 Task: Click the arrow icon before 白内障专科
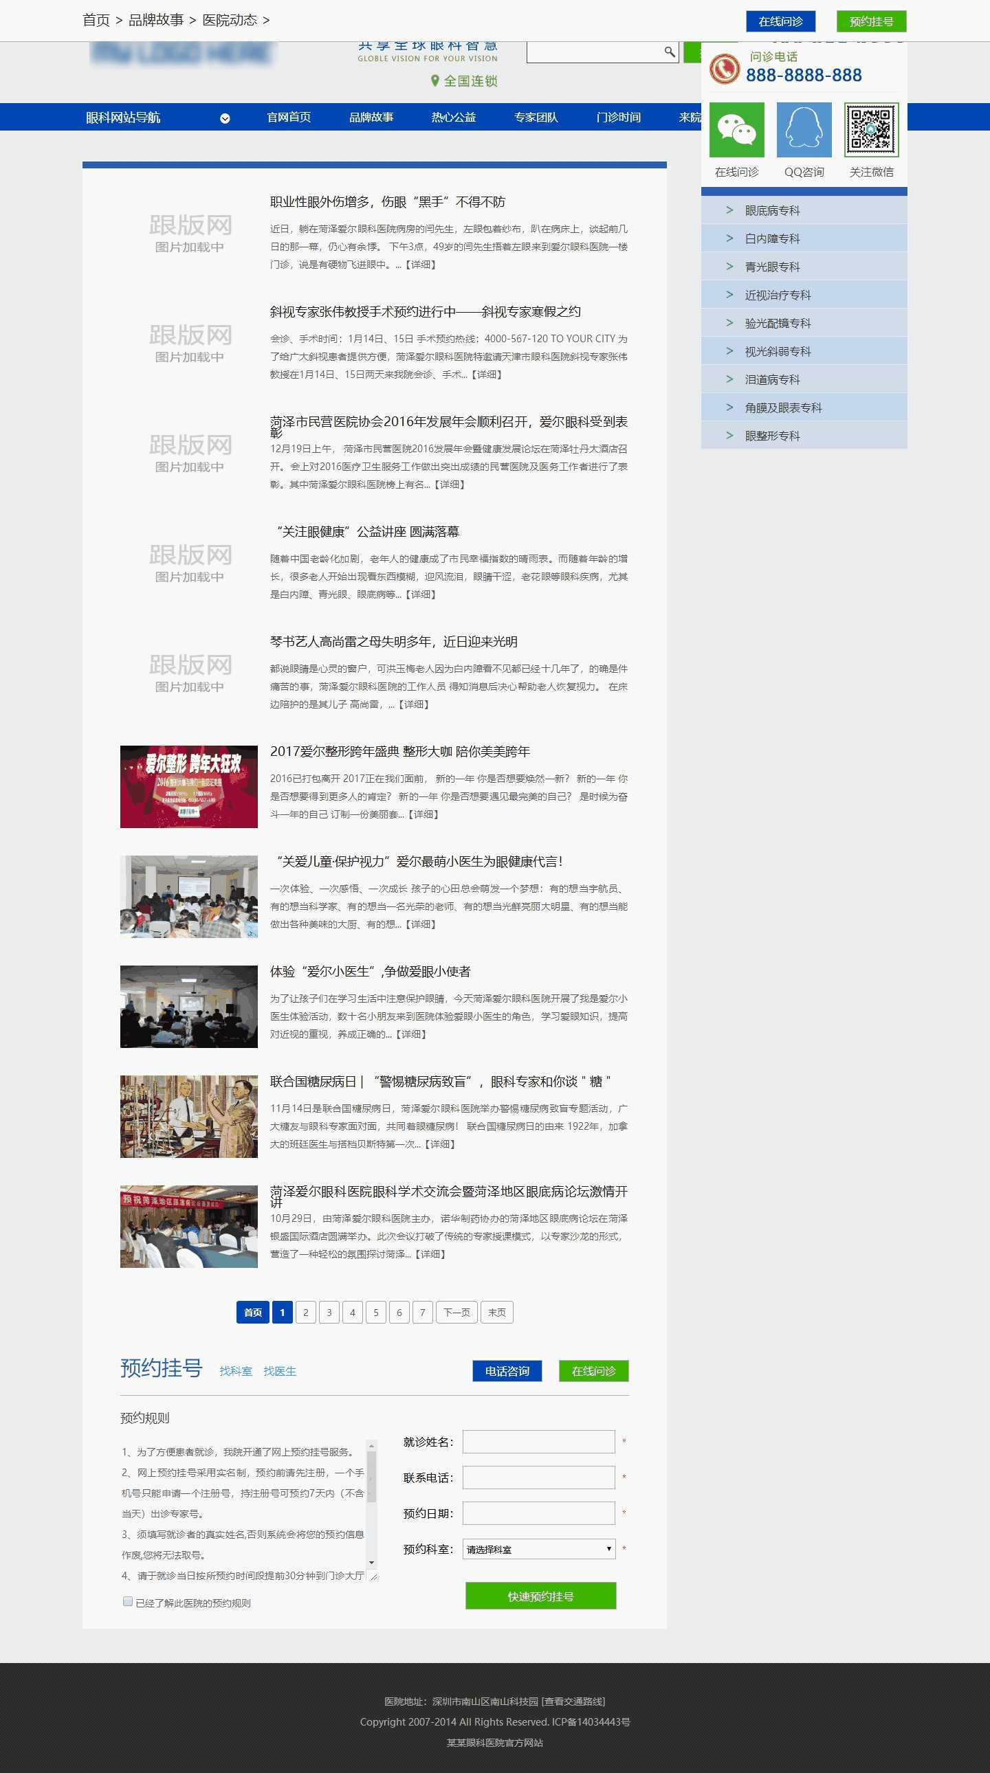(729, 238)
